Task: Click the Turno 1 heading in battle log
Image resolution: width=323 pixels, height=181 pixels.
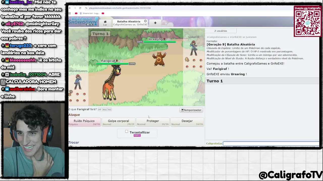Action: 215,81
